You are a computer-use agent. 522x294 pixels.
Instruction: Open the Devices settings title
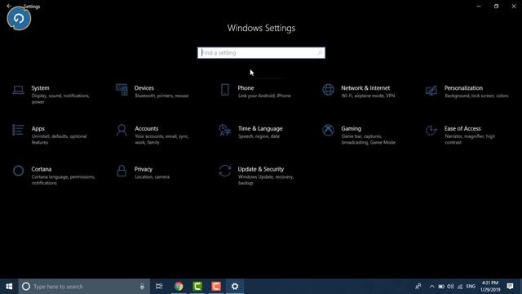click(x=144, y=88)
